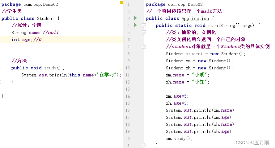Open yellow inspection indicator in Student editor

pyautogui.click(x=121, y=2)
